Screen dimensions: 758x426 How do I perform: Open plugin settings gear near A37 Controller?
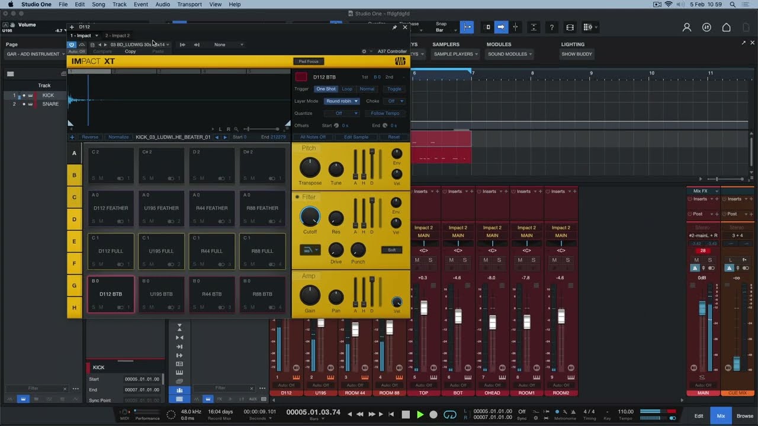(364, 51)
